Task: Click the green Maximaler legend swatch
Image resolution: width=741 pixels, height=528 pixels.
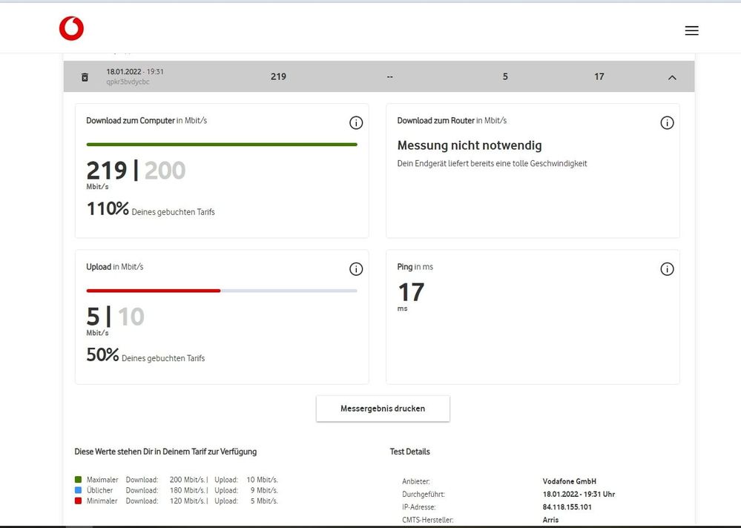Action: point(79,480)
